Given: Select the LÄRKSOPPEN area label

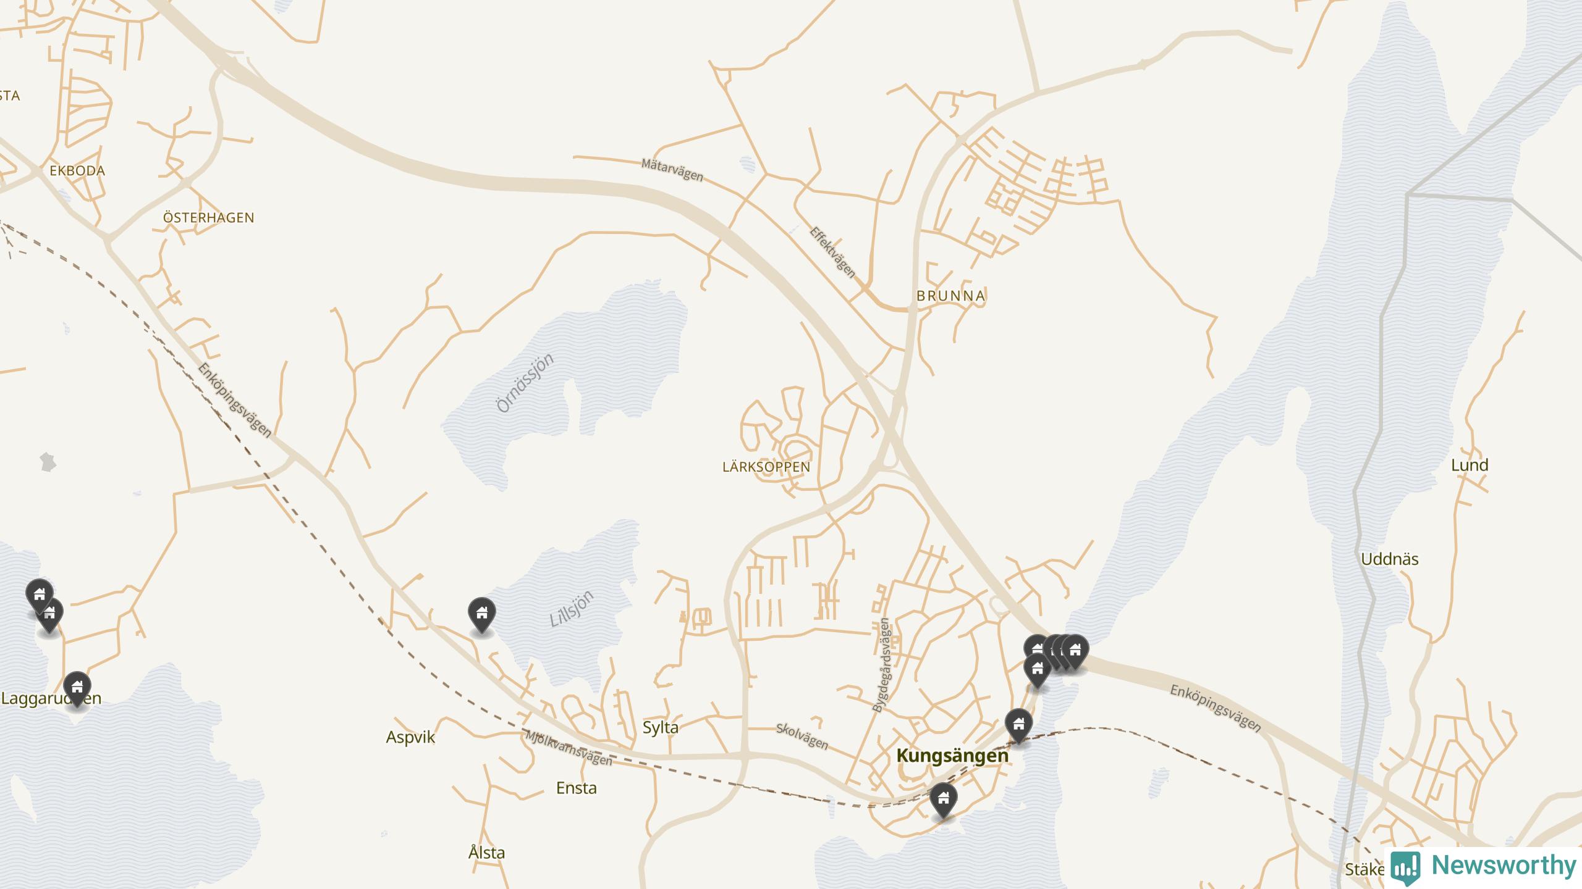Looking at the screenshot, I should click(766, 467).
